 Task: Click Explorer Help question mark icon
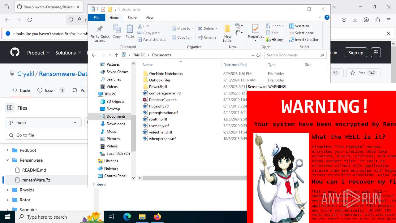click(327, 18)
